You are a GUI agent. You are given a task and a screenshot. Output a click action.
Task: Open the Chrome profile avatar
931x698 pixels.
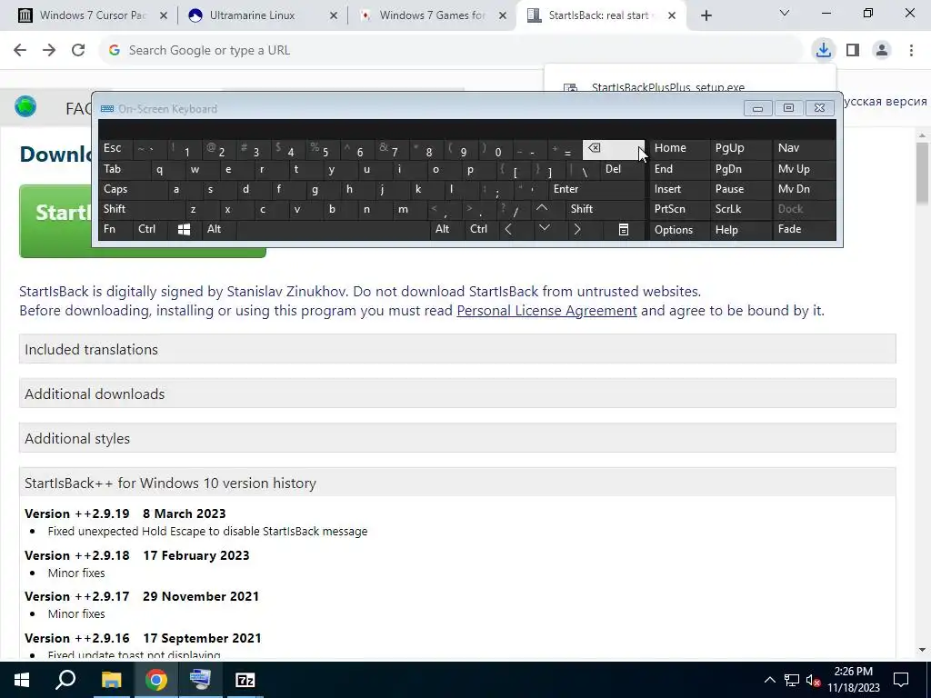click(882, 50)
